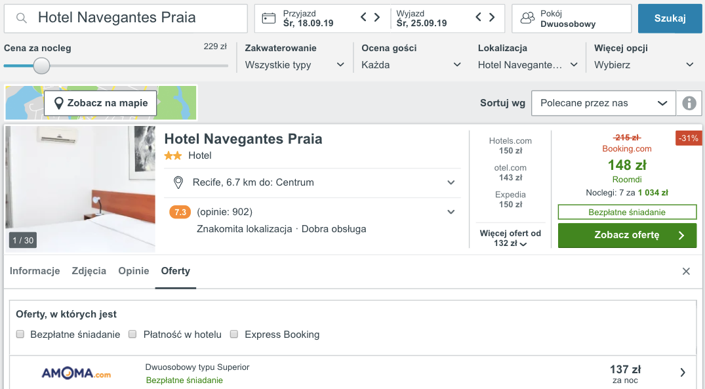Open the map via Zobacz na mapie pin

[x=58, y=102]
